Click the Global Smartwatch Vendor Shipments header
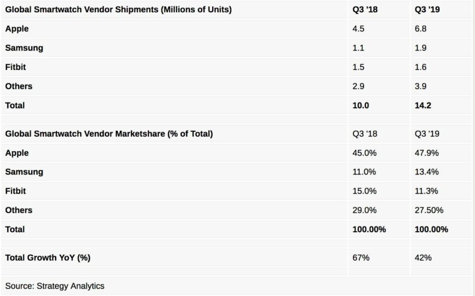The width and height of the screenshot is (475, 296). (118, 9)
